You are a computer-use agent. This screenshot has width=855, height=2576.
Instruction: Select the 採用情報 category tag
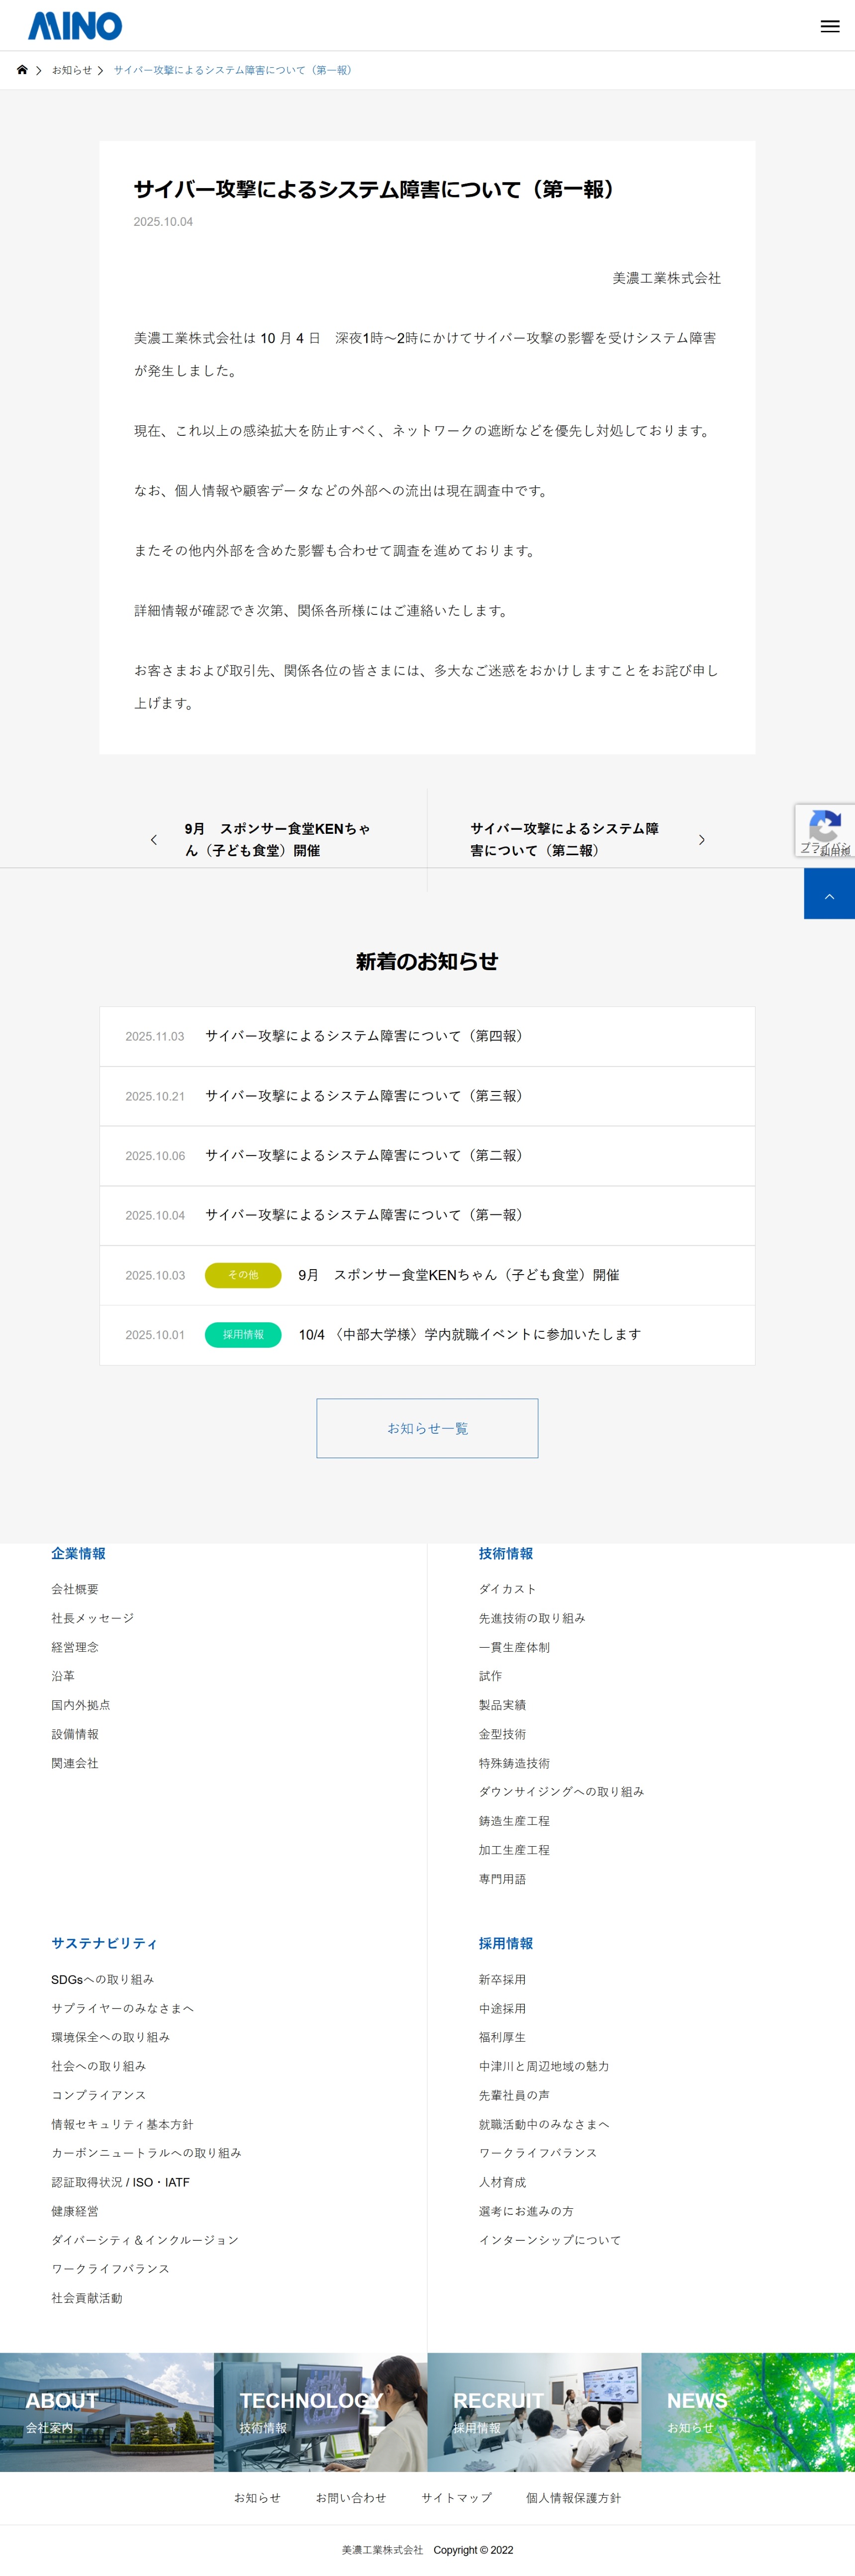click(243, 1335)
